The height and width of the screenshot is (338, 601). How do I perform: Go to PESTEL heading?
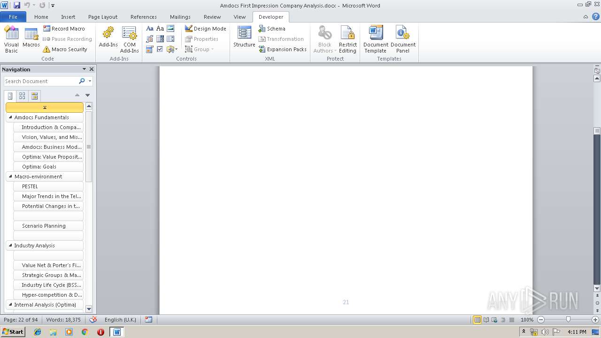pyautogui.click(x=48, y=186)
